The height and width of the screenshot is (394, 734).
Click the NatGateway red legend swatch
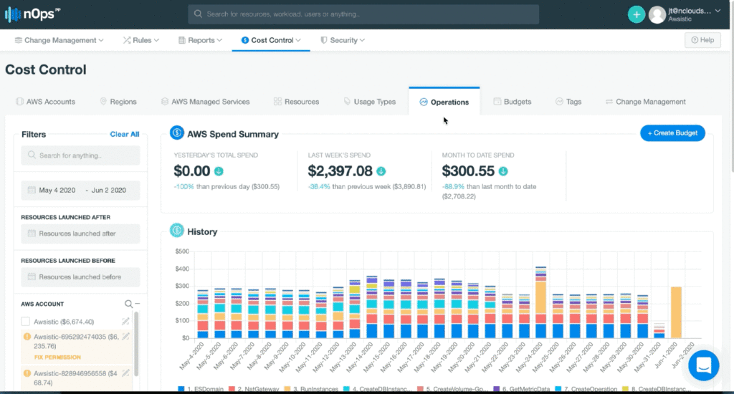(x=232, y=389)
